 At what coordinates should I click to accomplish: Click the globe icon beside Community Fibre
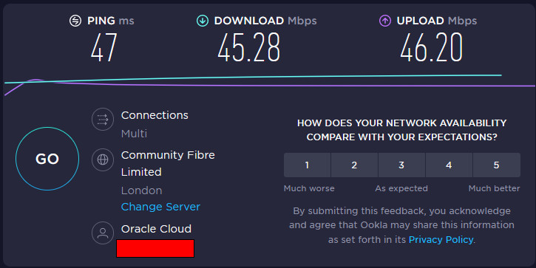(x=103, y=159)
